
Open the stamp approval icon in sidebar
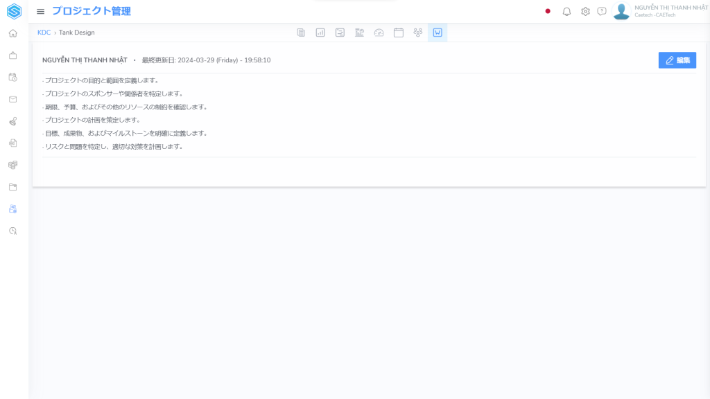[x=13, y=121]
